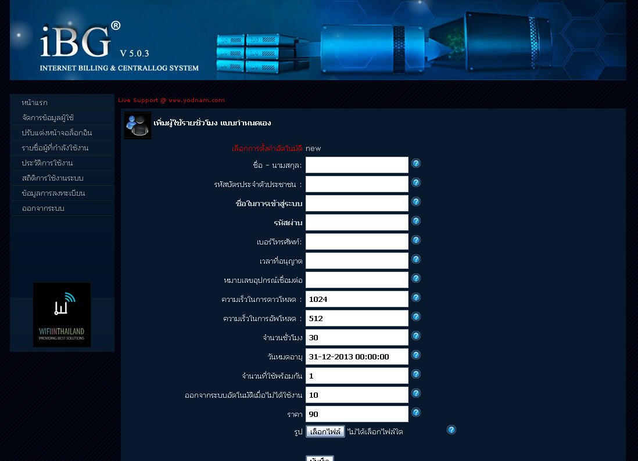Click Live Support @ www.yodnam.com link

171,100
